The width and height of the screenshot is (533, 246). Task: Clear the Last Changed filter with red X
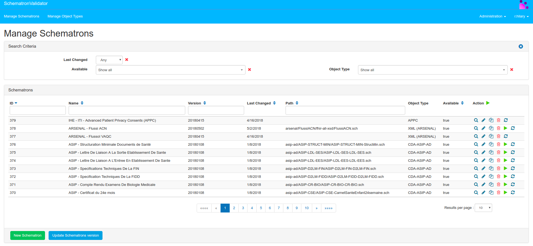(x=127, y=60)
